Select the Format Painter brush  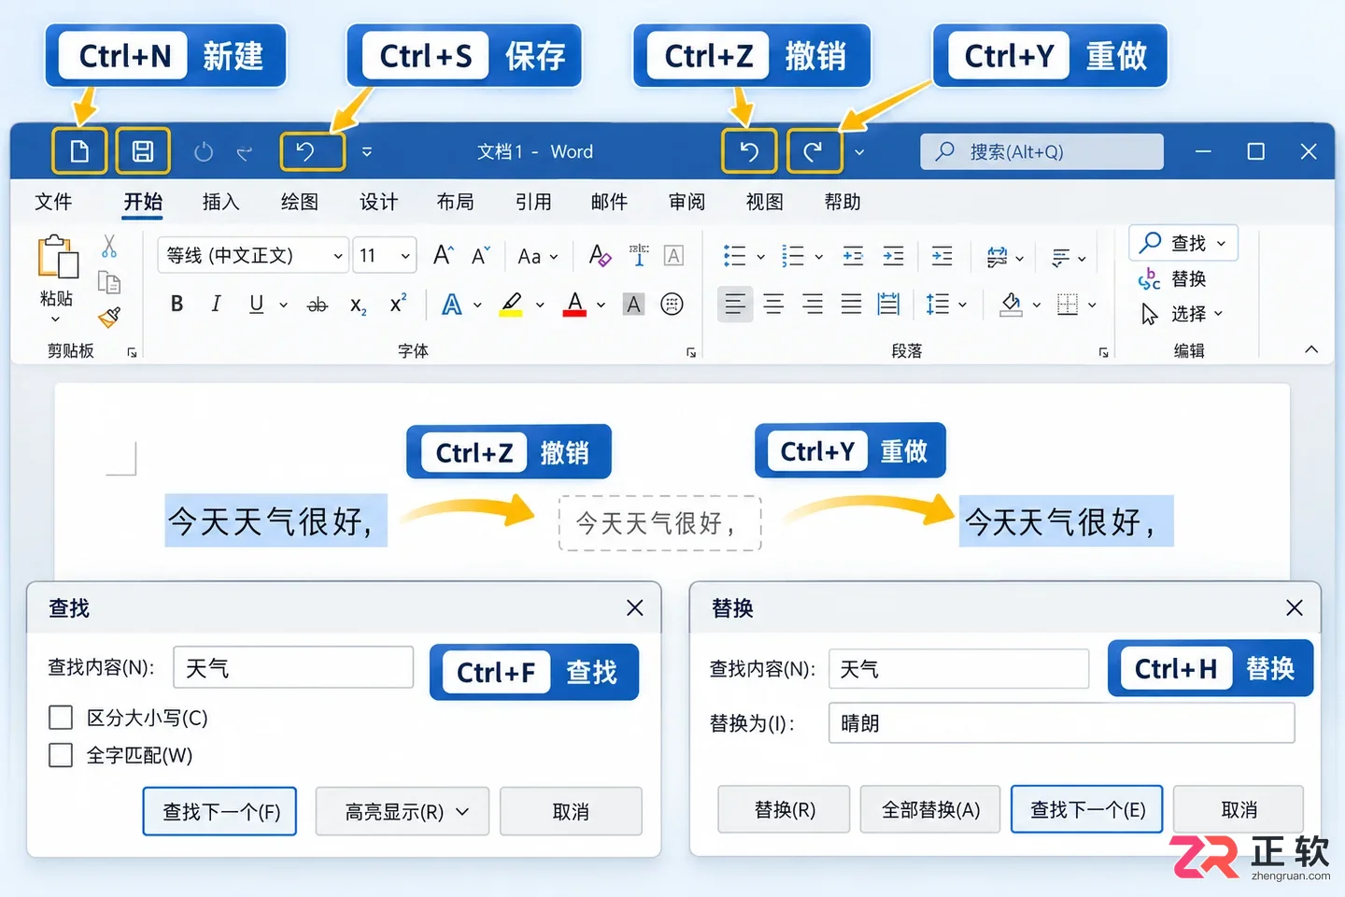click(109, 318)
